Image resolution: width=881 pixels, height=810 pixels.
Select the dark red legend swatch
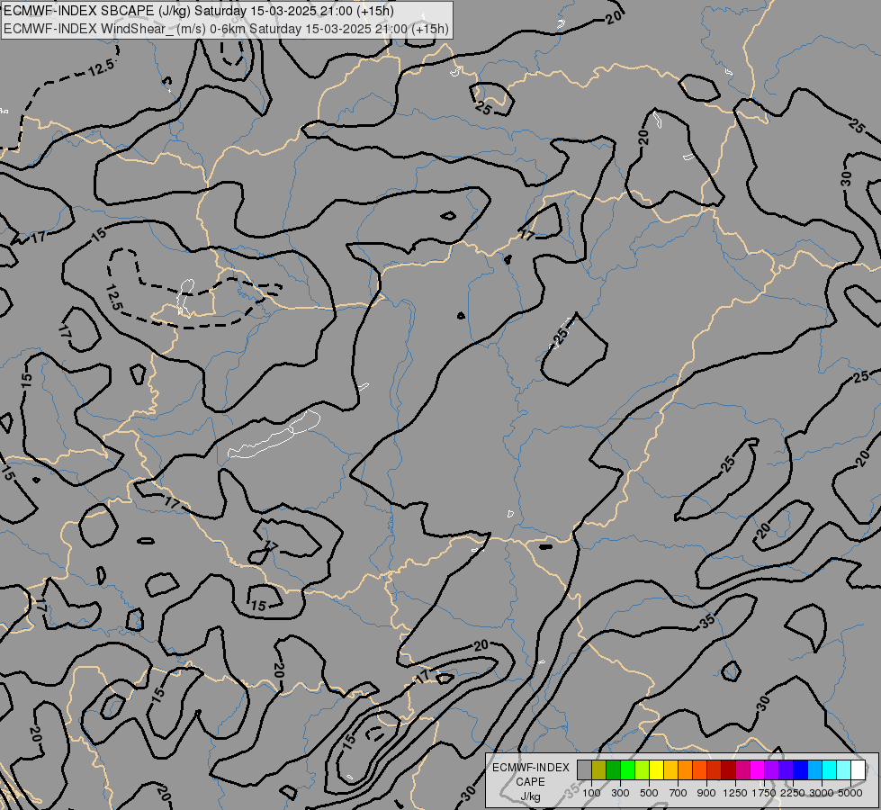tap(728, 769)
